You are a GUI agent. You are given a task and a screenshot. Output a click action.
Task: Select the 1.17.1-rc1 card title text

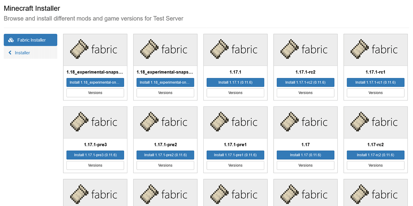[x=375, y=72]
